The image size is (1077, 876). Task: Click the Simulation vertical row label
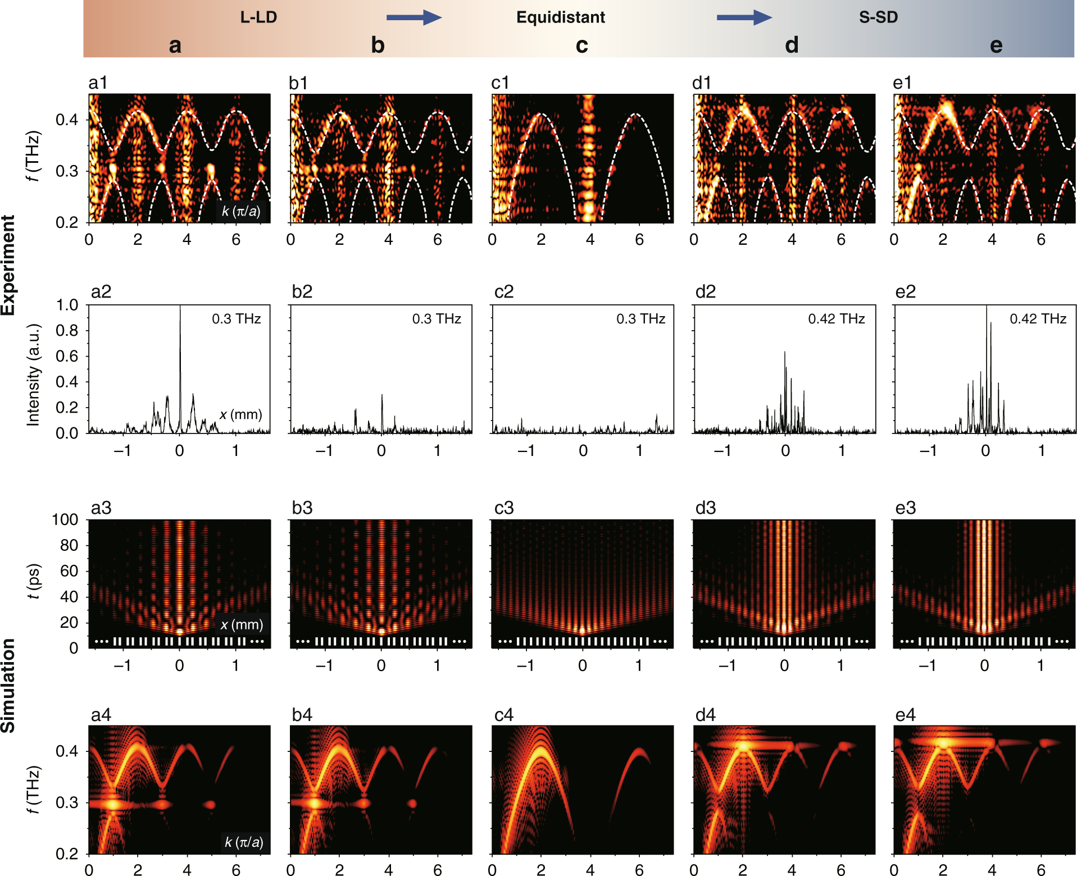(8, 685)
